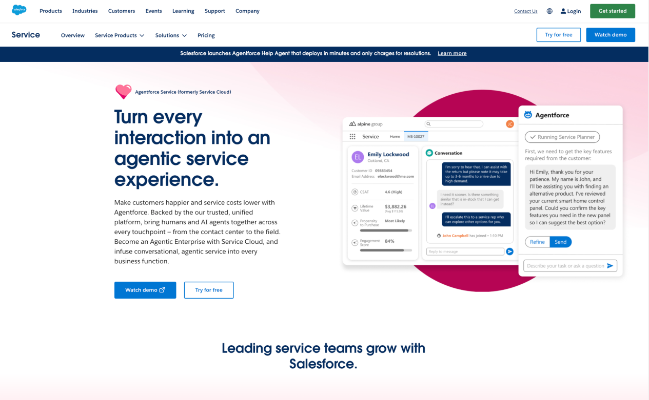Click the app launcher grid icon
Viewport: 649px width, 400px height.
[x=352, y=137]
